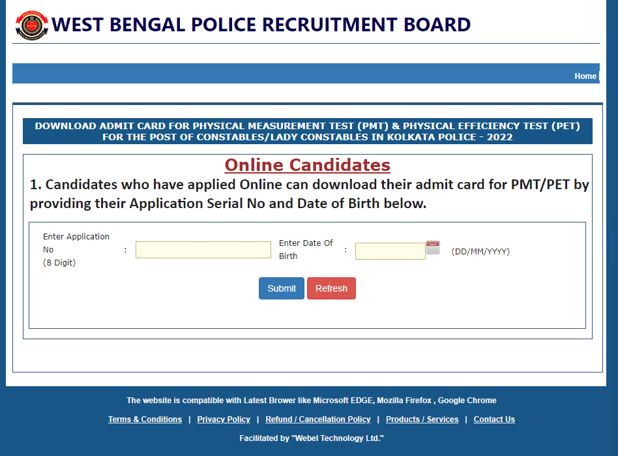Click the Enter Date Of Birth label
This screenshot has height=456, width=618.
pos(306,249)
